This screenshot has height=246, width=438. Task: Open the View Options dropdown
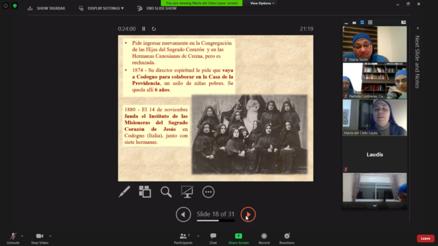tap(262, 3)
